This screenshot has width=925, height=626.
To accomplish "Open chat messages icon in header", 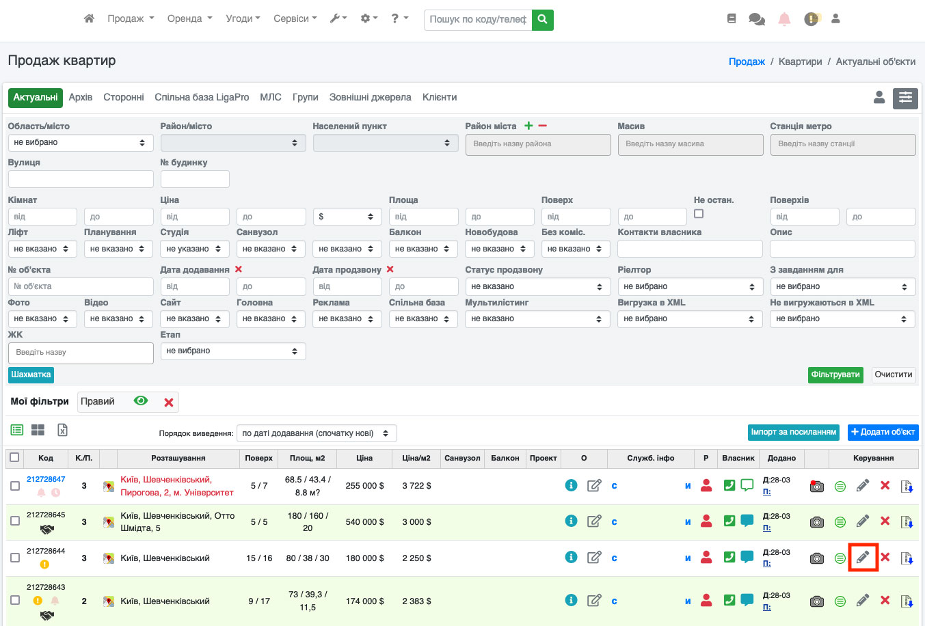I will 757,19.
